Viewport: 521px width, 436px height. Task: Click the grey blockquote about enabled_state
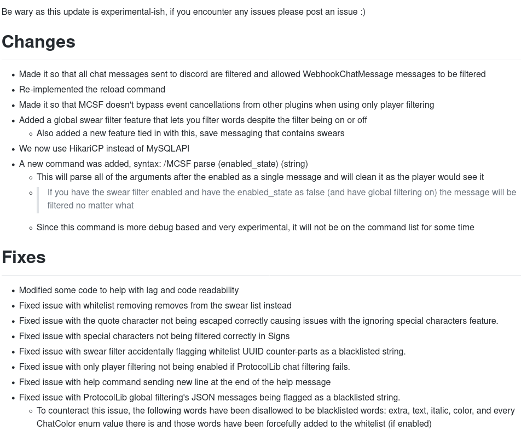click(x=281, y=199)
